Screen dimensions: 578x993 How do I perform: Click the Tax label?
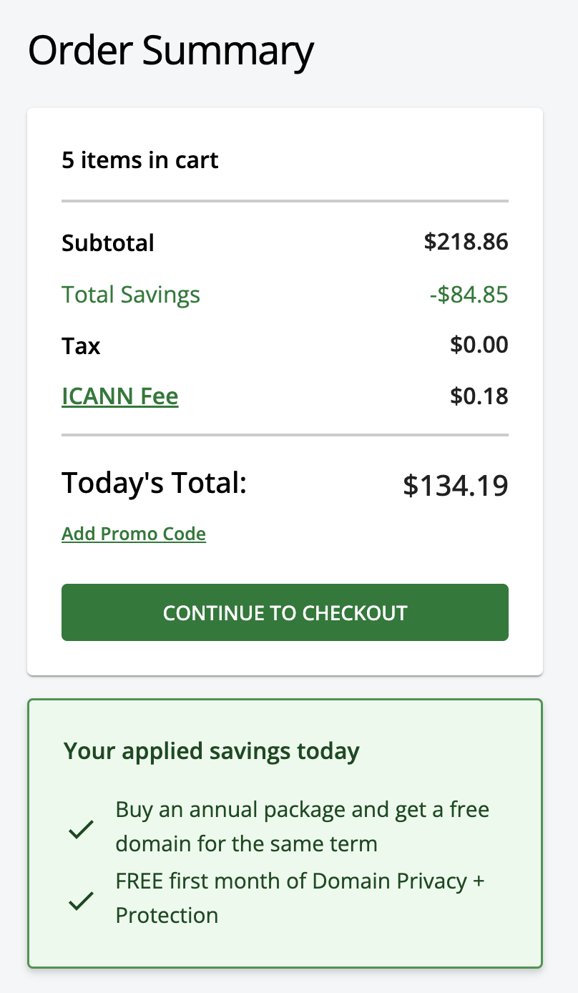click(x=81, y=346)
